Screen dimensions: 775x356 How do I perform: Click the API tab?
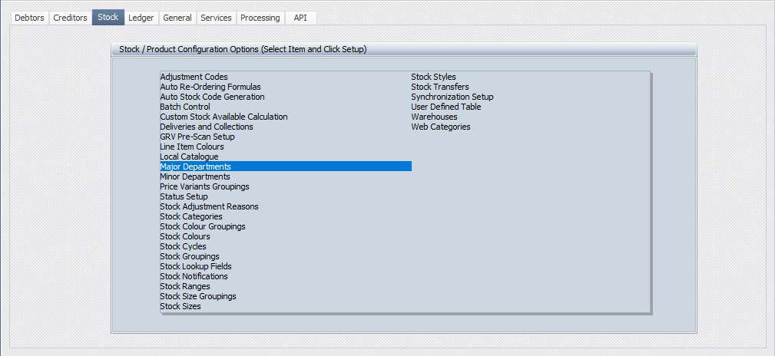(x=300, y=18)
